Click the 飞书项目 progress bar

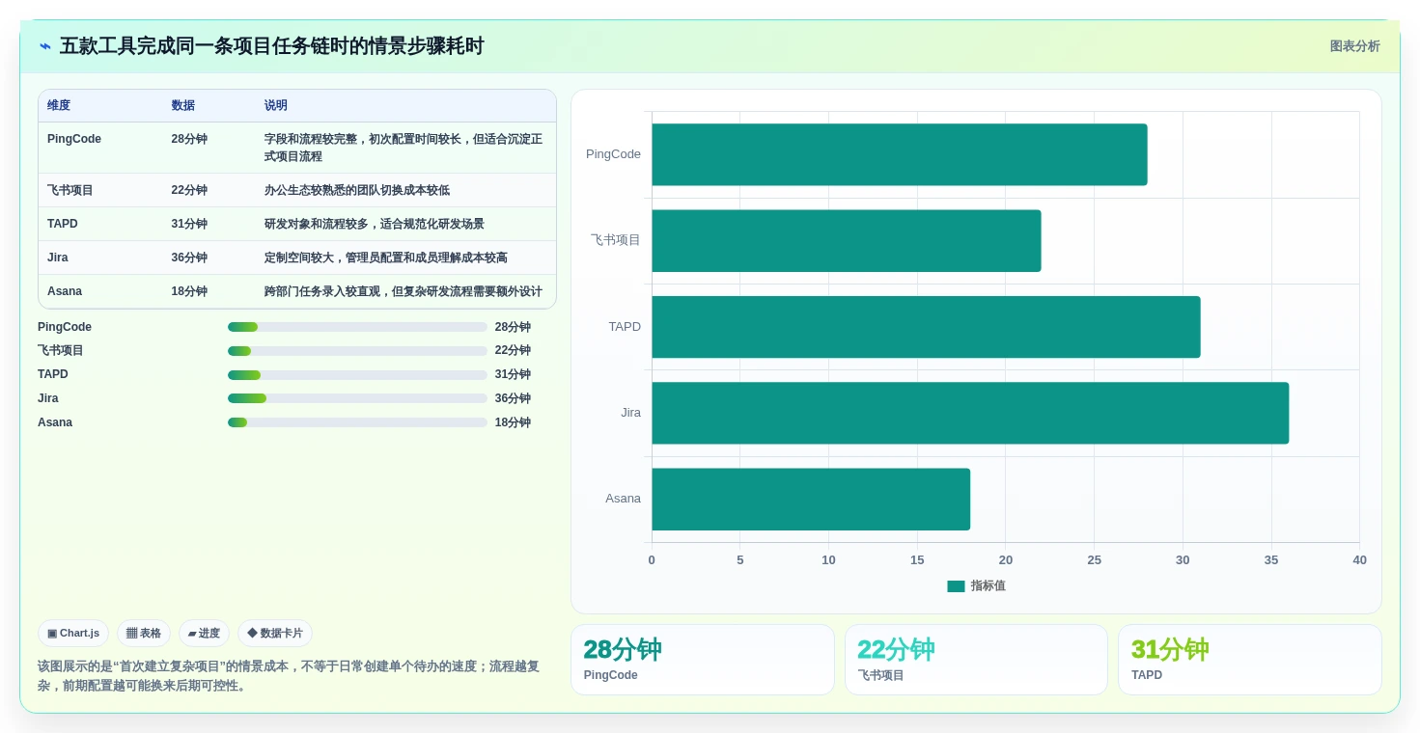coord(357,351)
